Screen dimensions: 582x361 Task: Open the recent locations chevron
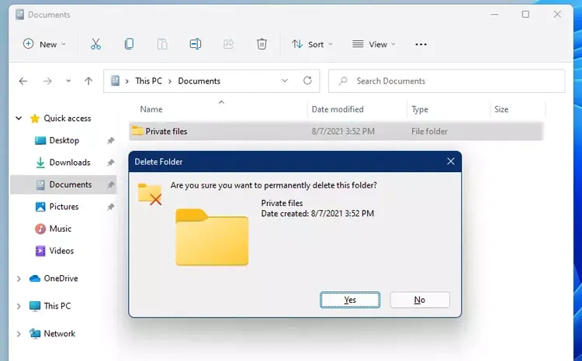(68, 81)
